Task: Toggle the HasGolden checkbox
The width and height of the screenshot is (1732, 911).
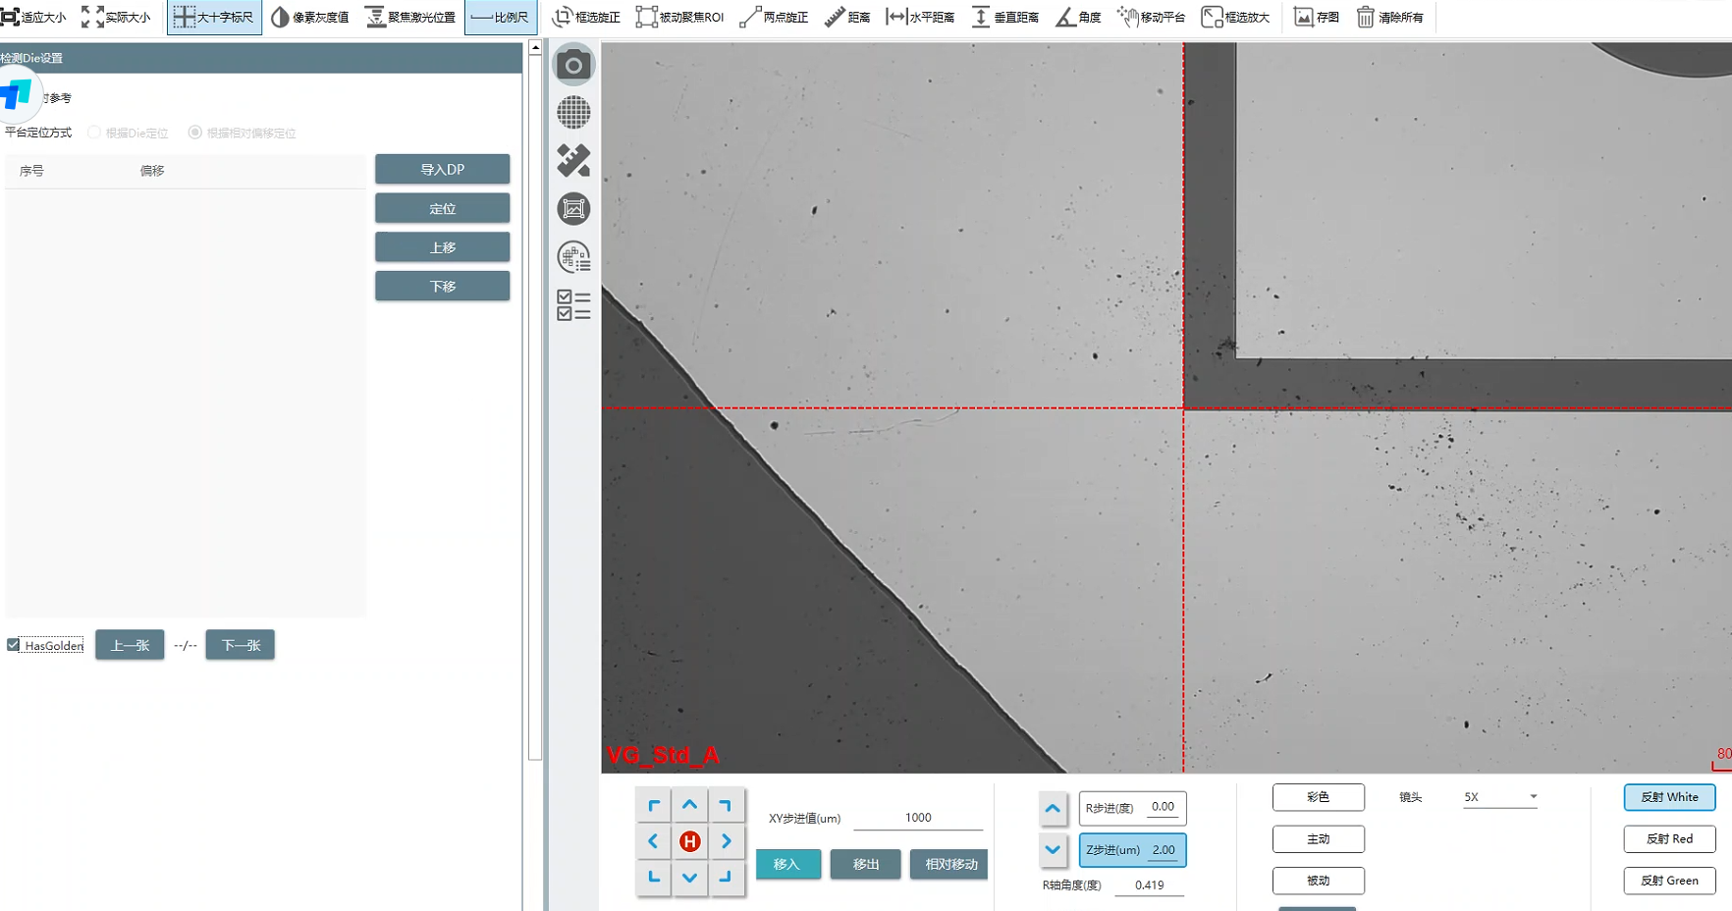Action: pyautogui.click(x=14, y=645)
